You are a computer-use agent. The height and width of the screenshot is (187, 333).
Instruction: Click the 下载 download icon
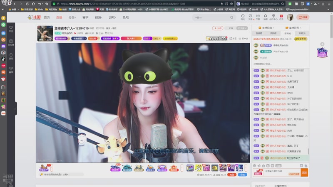(258, 16)
